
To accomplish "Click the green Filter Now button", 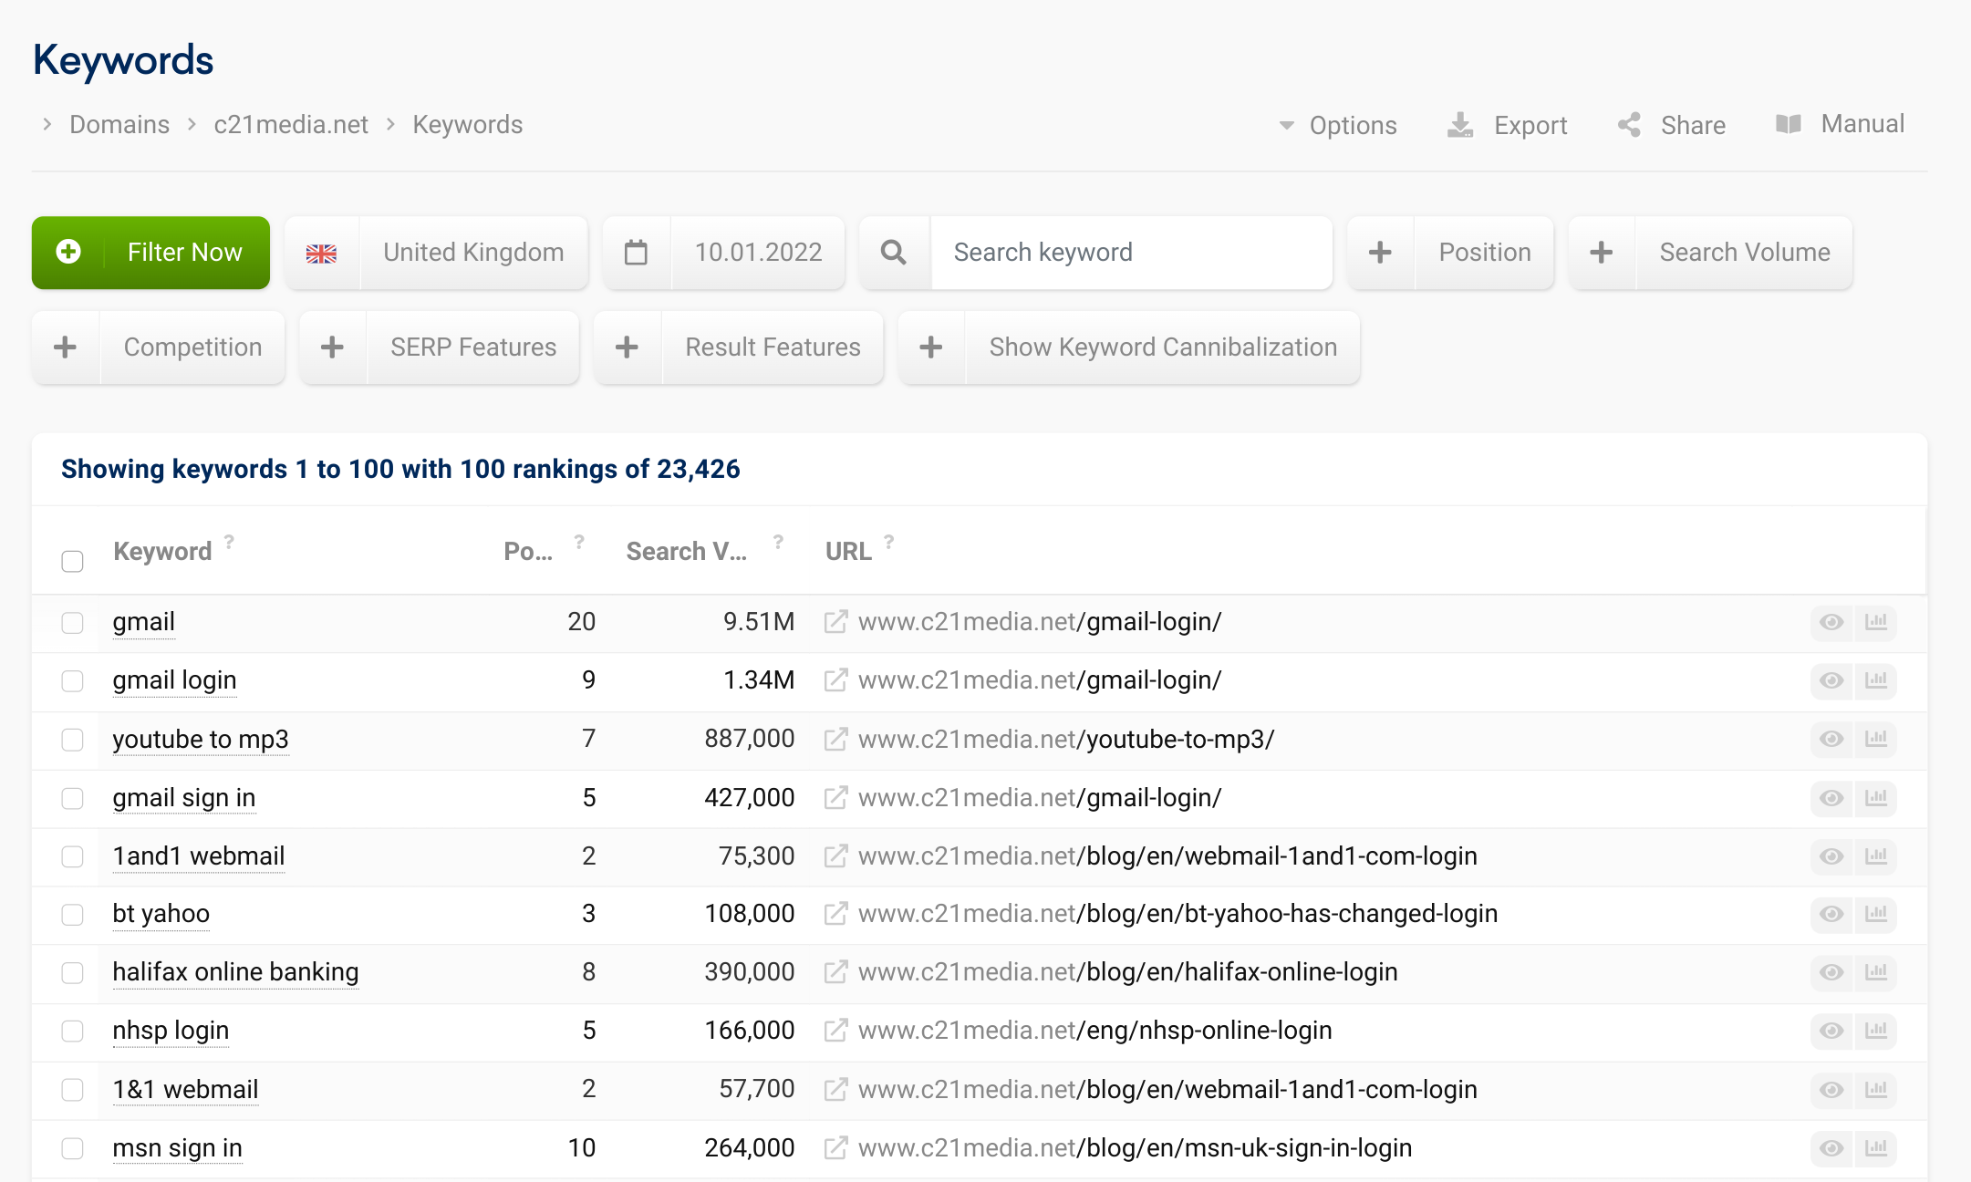I will pyautogui.click(x=150, y=253).
